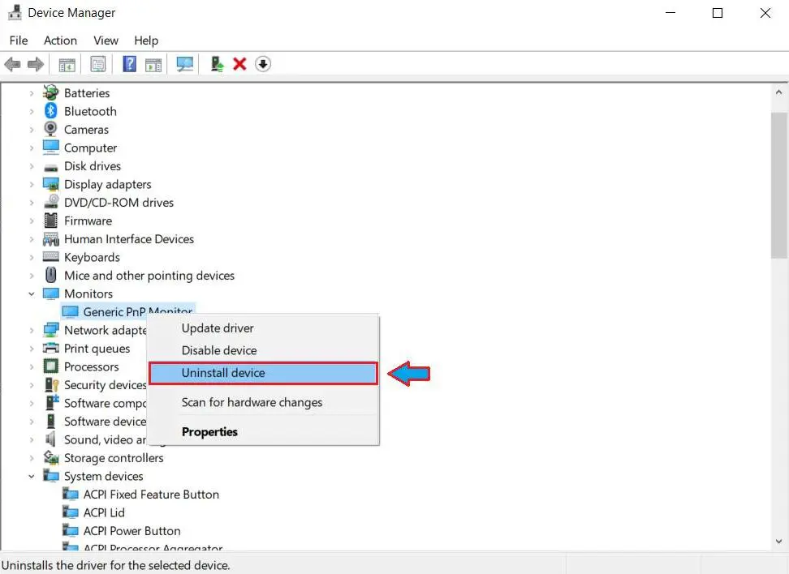Screen dimensions: 789x574
Task: Click the Disk drives icon
Action: point(51,167)
